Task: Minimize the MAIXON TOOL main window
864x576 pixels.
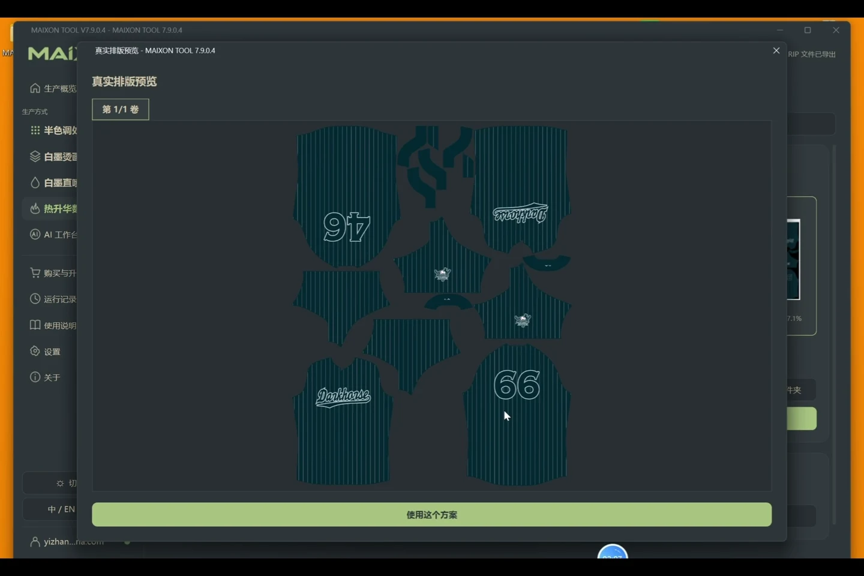Action: click(x=780, y=30)
